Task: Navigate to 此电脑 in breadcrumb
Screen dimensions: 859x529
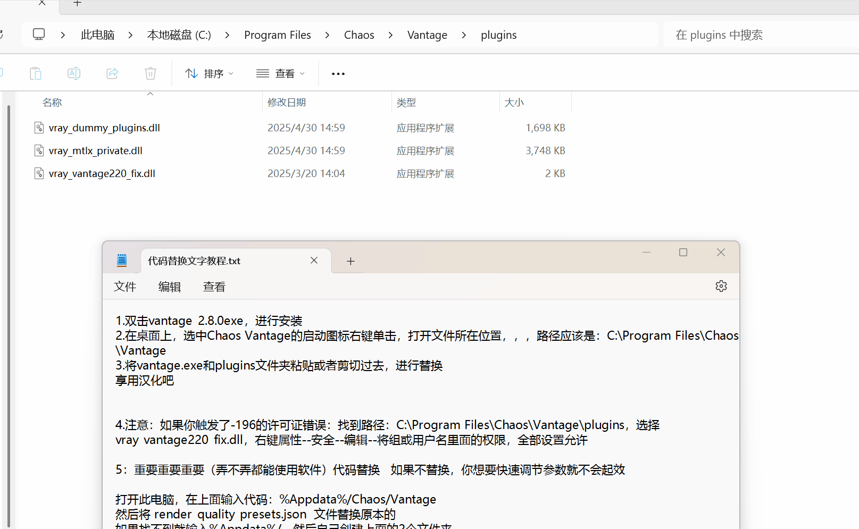Action: click(x=97, y=35)
